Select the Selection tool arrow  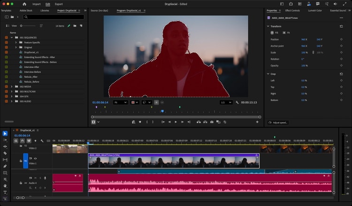pos(5,134)
